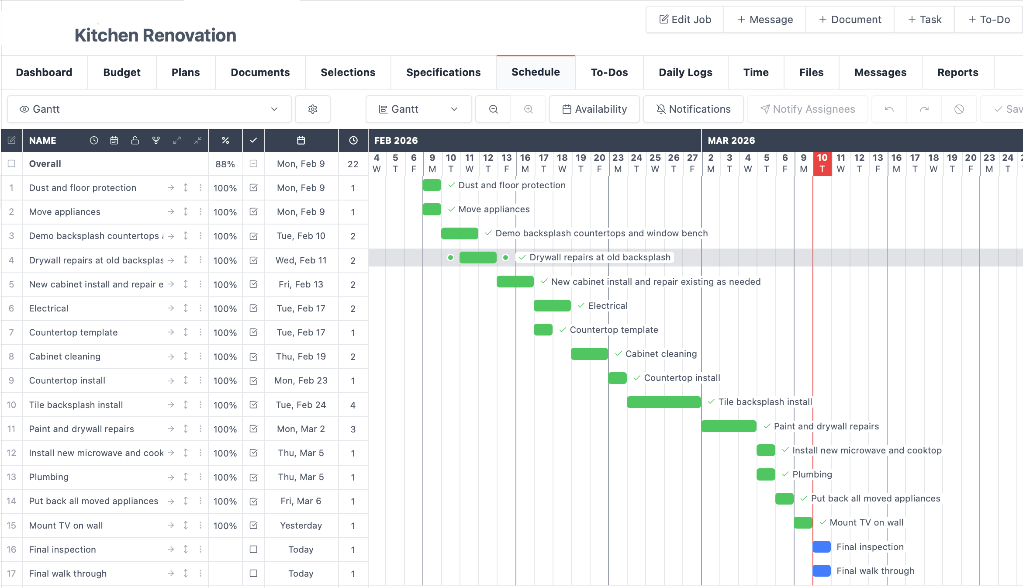
Task: Switch to the Budget tab
Action: (121, 72)
